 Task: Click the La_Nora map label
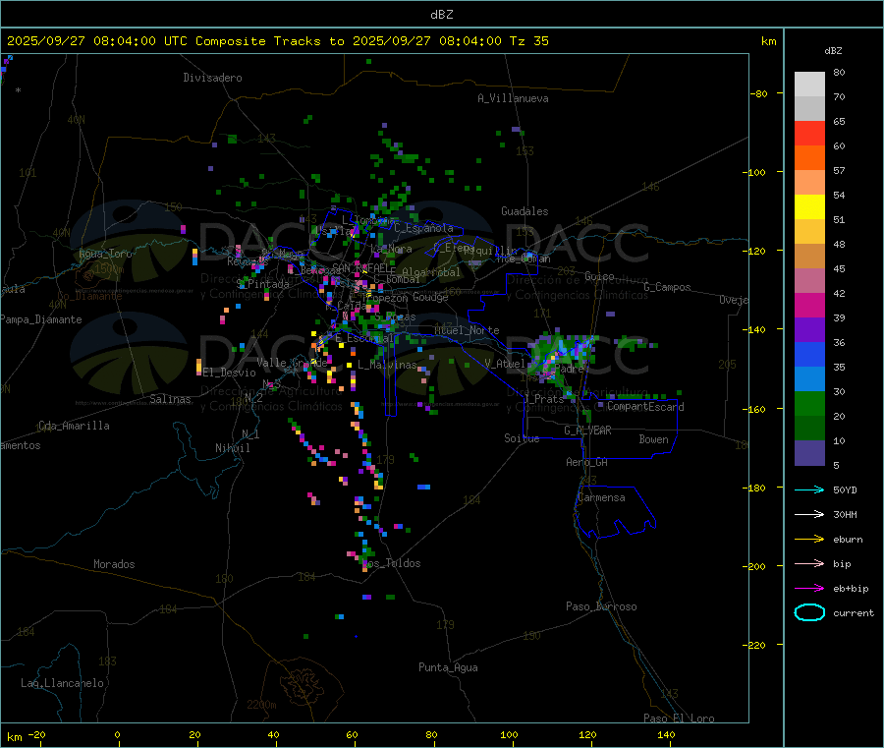[391, 249]
